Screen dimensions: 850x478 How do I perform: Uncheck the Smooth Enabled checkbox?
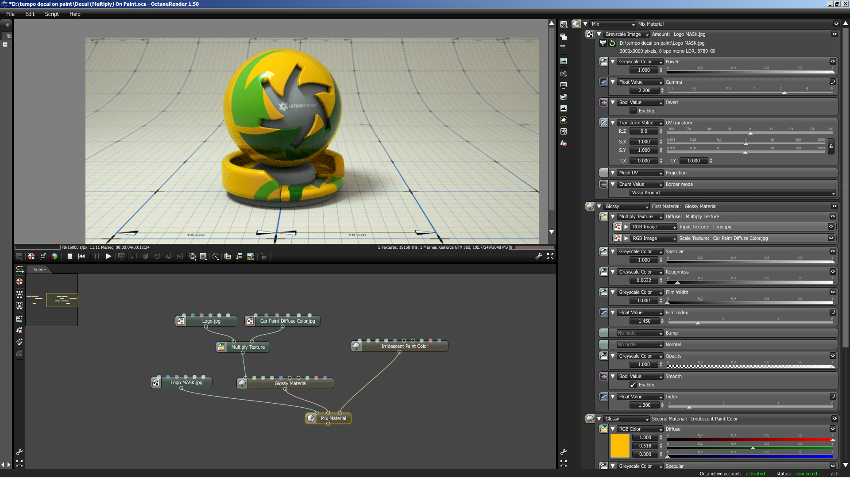[x=633, y=385]
